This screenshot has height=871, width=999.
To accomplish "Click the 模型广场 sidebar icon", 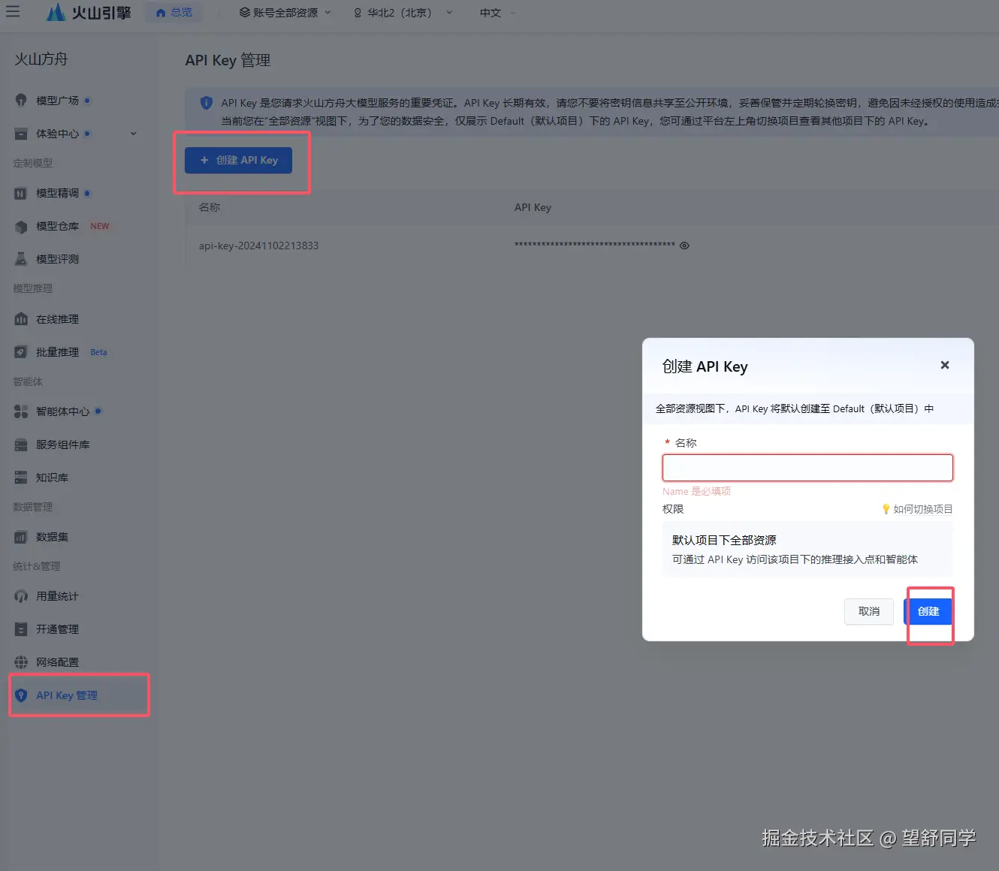I will (21, 100).
